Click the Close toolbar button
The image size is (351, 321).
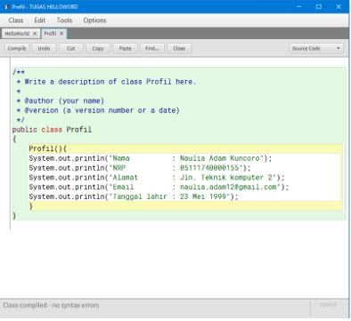[x=179, y=48]
